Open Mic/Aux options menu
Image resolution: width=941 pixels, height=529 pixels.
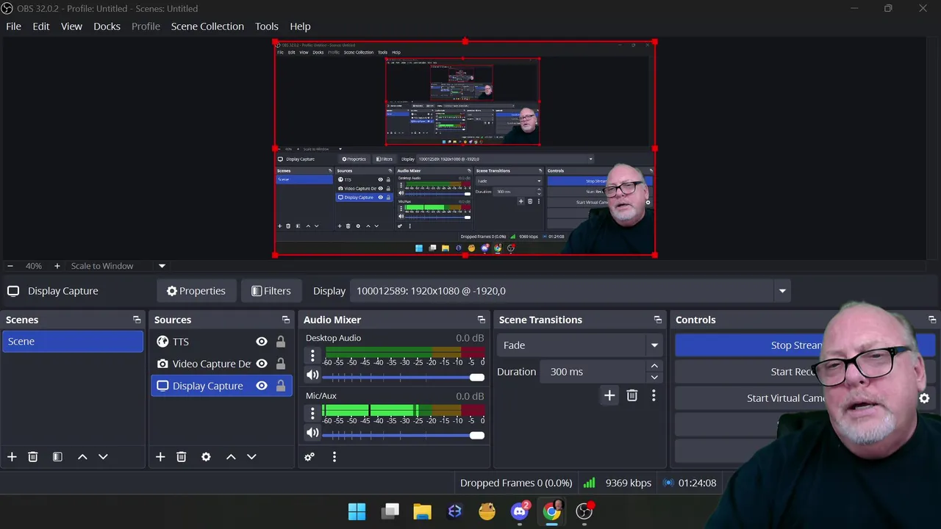click(312, 414)
